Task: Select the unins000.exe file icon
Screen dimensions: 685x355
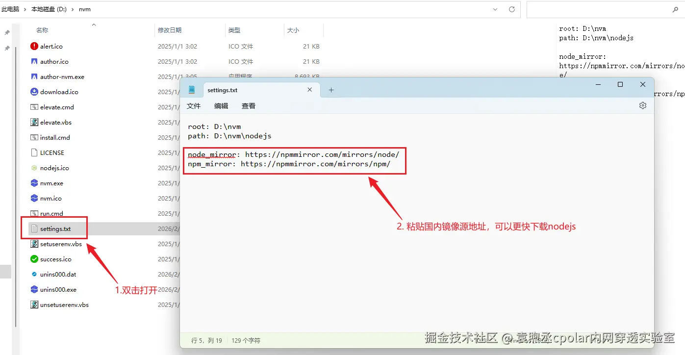Action: point(34,289)
